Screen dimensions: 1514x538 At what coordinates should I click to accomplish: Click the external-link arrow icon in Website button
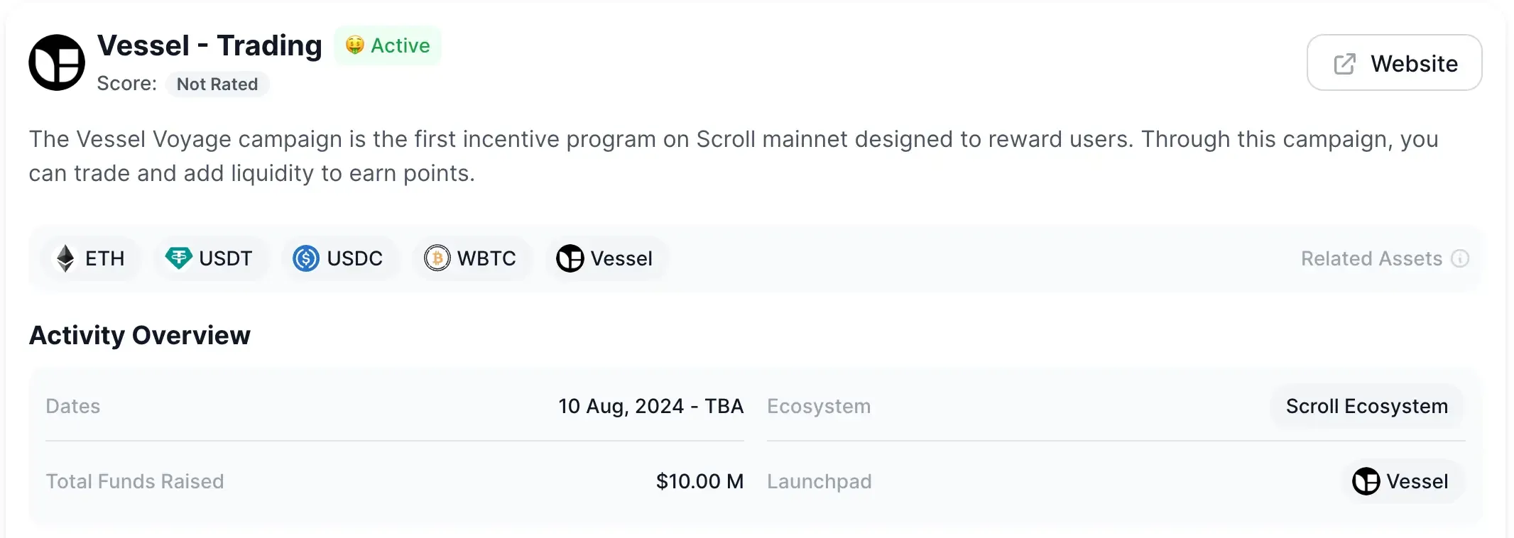point(1344,64)
